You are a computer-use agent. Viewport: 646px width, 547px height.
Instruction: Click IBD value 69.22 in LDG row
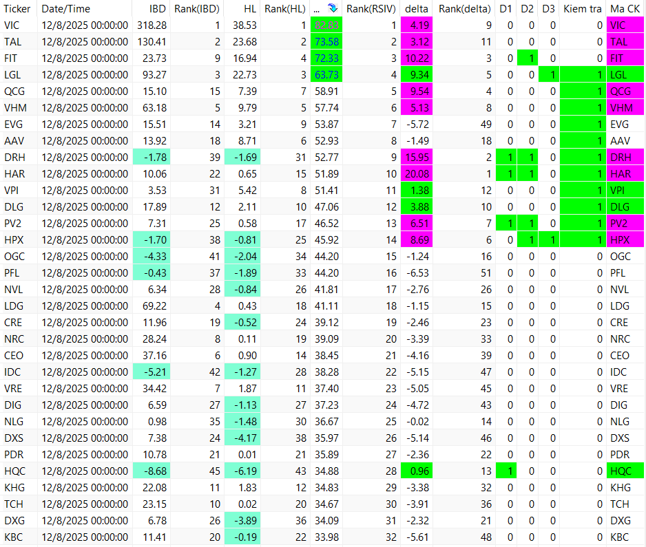[x=154, y=305]
